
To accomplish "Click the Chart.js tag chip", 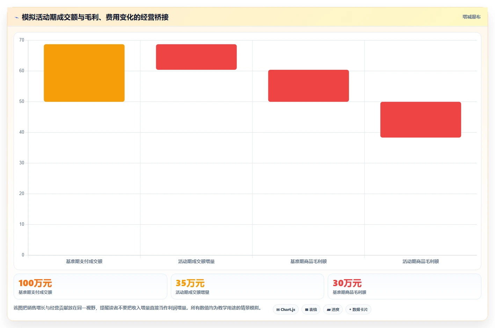I will click(x=286, y=310).
